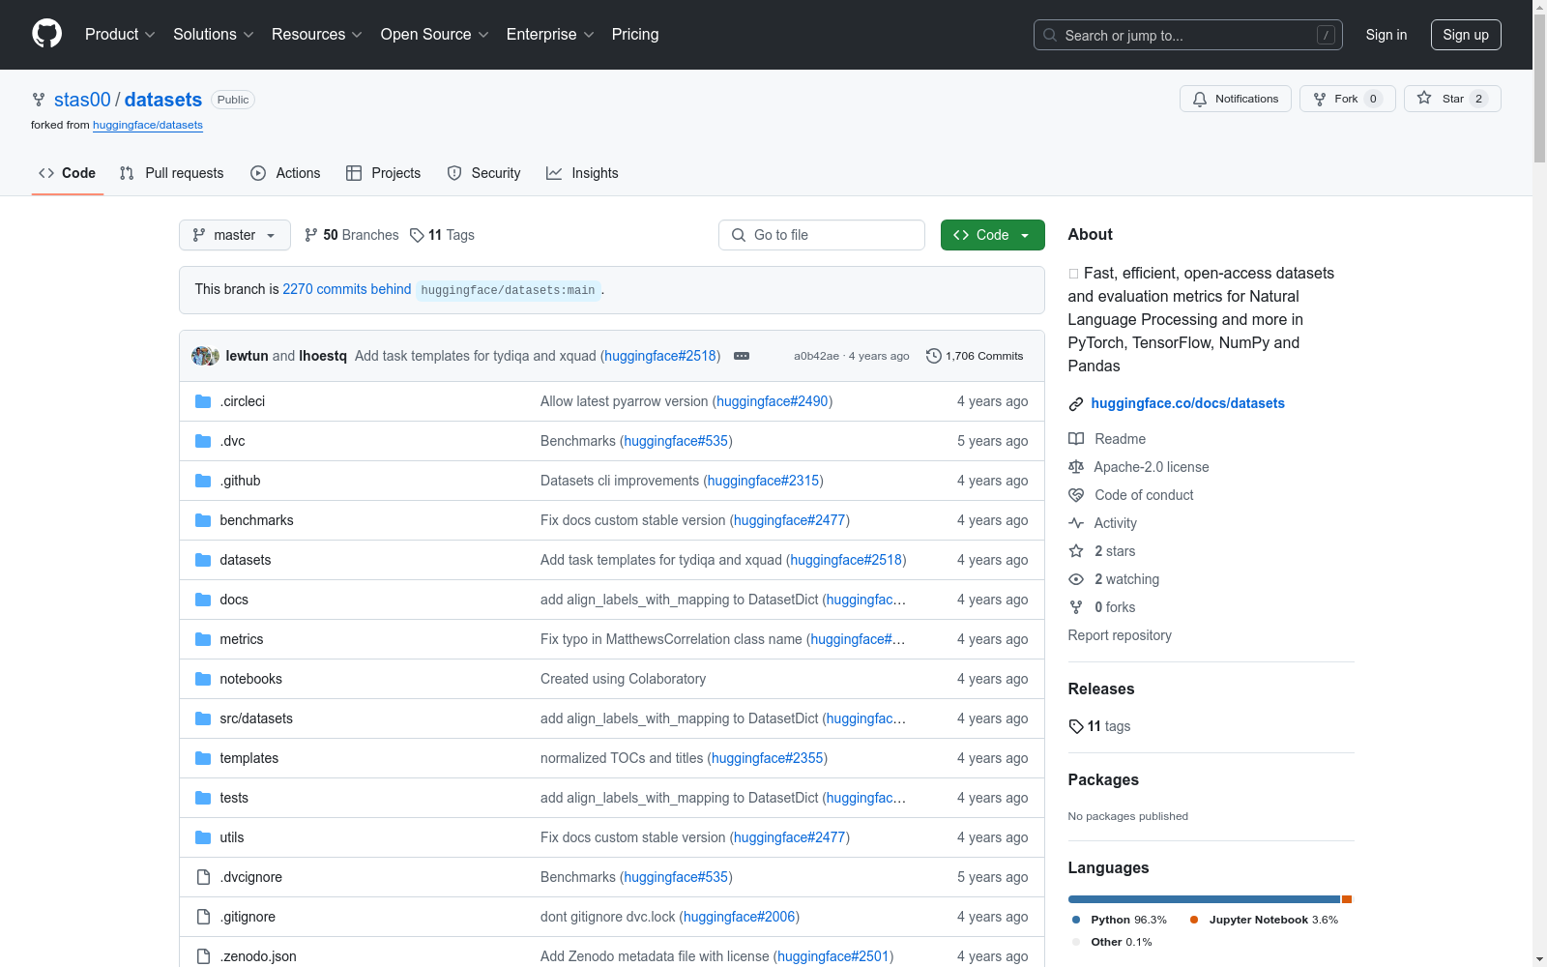Image resolution: width=1547 pixels, height=967 pixels.
Task: Click "Created using Colaboratory" commit message
Action: pyautogui.click(x=624, y=679)
